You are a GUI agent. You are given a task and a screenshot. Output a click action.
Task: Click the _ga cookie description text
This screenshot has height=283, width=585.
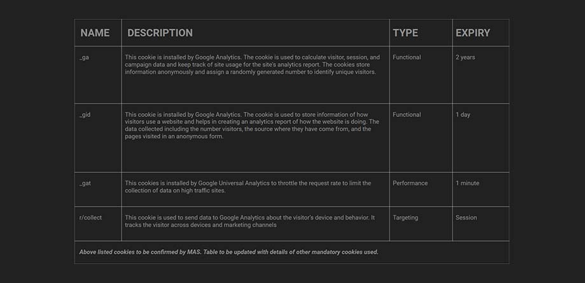point(252,64)
